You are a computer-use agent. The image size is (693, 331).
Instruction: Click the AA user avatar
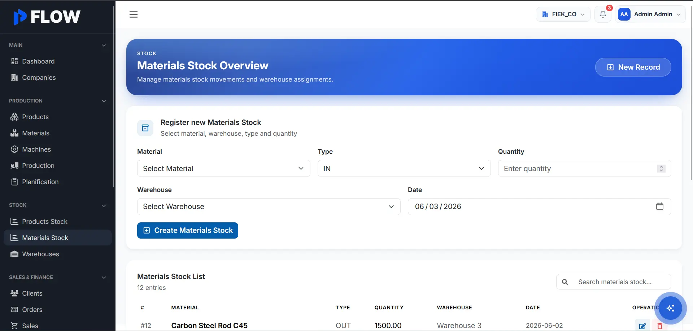pyautogui.click(x=624, y=14)
